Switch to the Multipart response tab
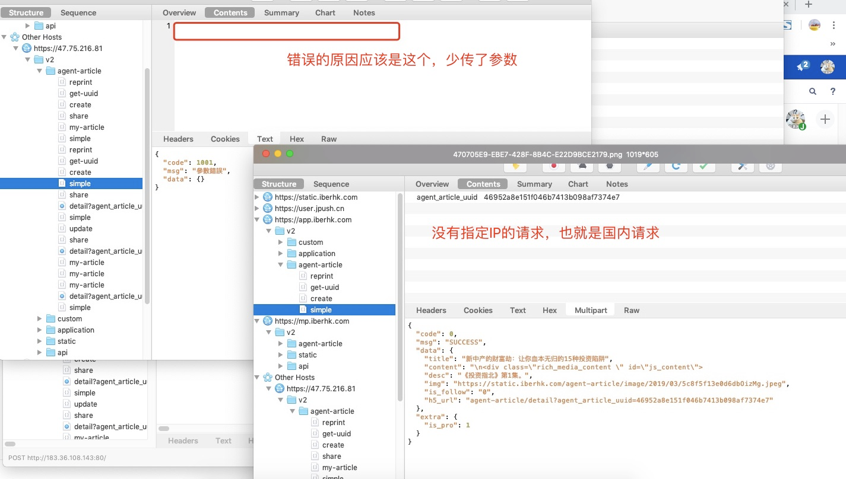Image resolution: width=846 pixels, height=479 pixels. (591, 310)
